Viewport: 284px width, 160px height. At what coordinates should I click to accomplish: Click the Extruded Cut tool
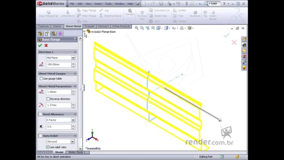click(159, 11)
